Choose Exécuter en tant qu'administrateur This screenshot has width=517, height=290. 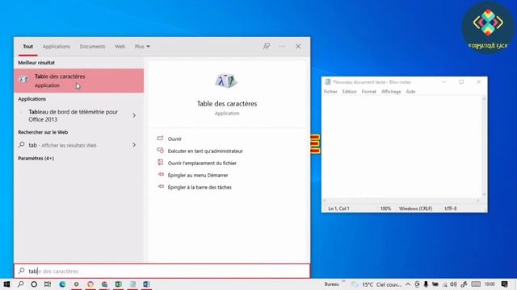(x=205, y=151)
